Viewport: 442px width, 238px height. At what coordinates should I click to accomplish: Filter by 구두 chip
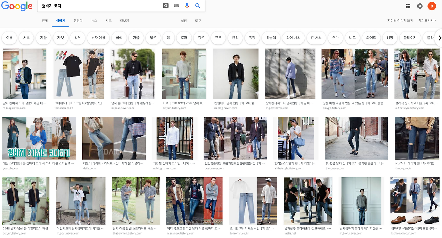(218, 38)
